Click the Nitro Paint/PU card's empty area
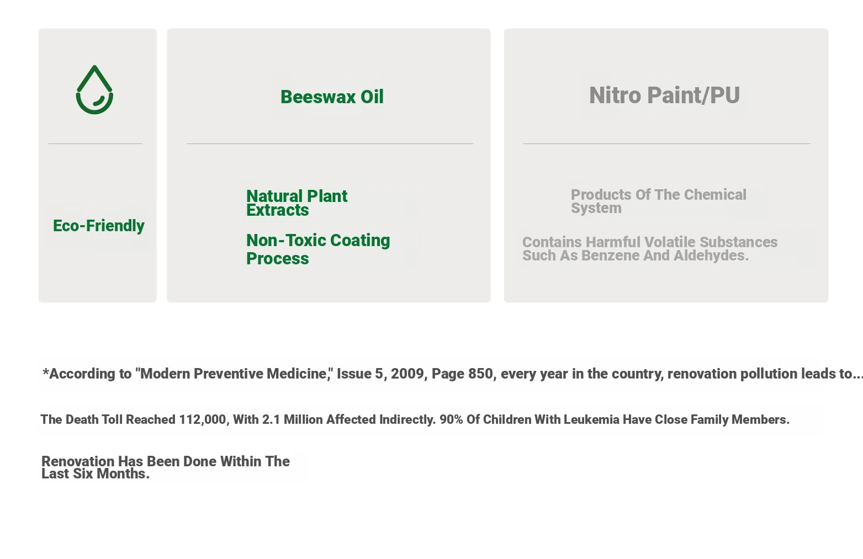 (x=666, y=284)
